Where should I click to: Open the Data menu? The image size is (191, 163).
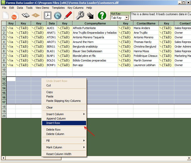click(x=20, y=8)
